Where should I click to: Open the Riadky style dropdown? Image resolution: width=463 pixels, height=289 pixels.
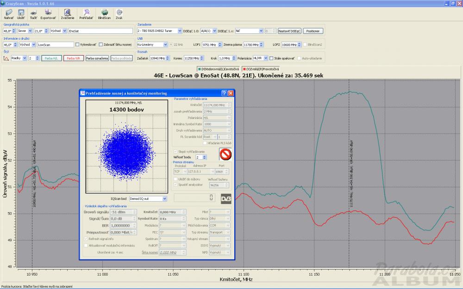25,58
